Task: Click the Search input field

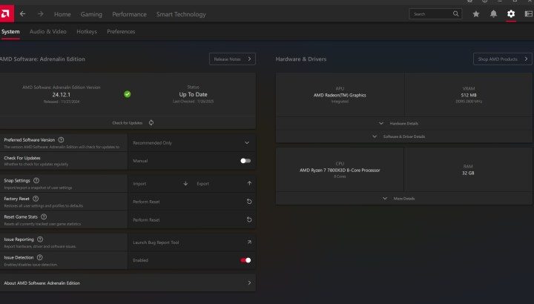Action: point(432,14)
